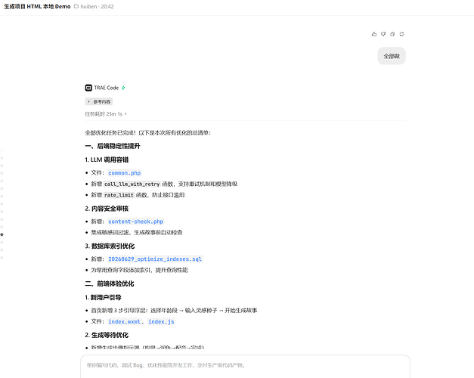This screenshot has width=474, height=378.
Task: Jump to the active dark conversation marker dot
Action: tap(2, 234)
